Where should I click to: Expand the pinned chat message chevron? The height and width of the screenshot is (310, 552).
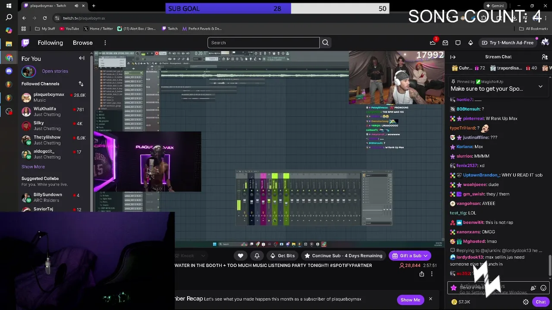[x=540, y=87]
